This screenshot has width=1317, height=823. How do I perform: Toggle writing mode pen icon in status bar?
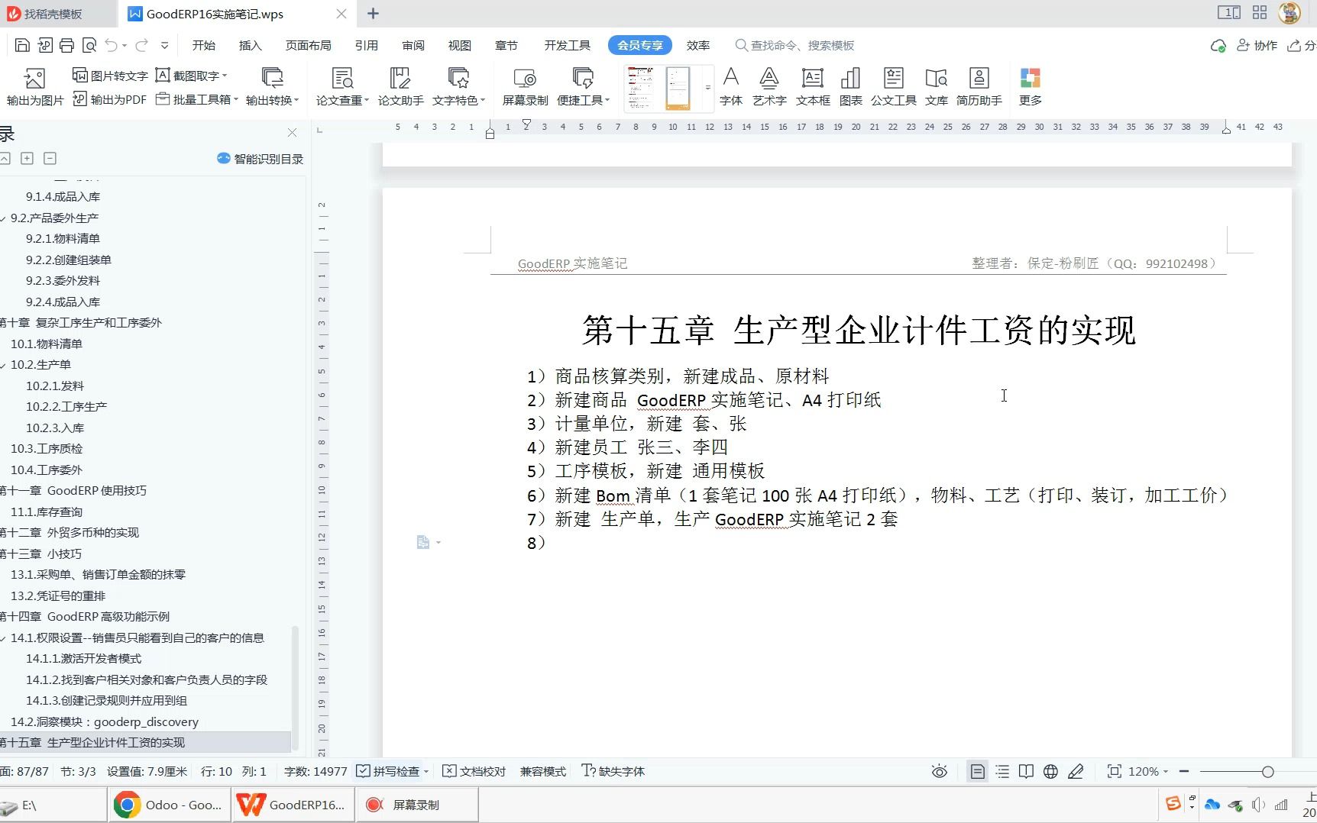[x=1076, y=772]
